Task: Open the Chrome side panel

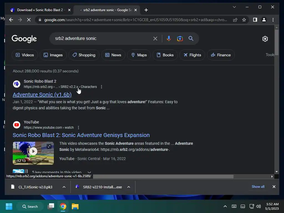Action: [x=255, y=20]
